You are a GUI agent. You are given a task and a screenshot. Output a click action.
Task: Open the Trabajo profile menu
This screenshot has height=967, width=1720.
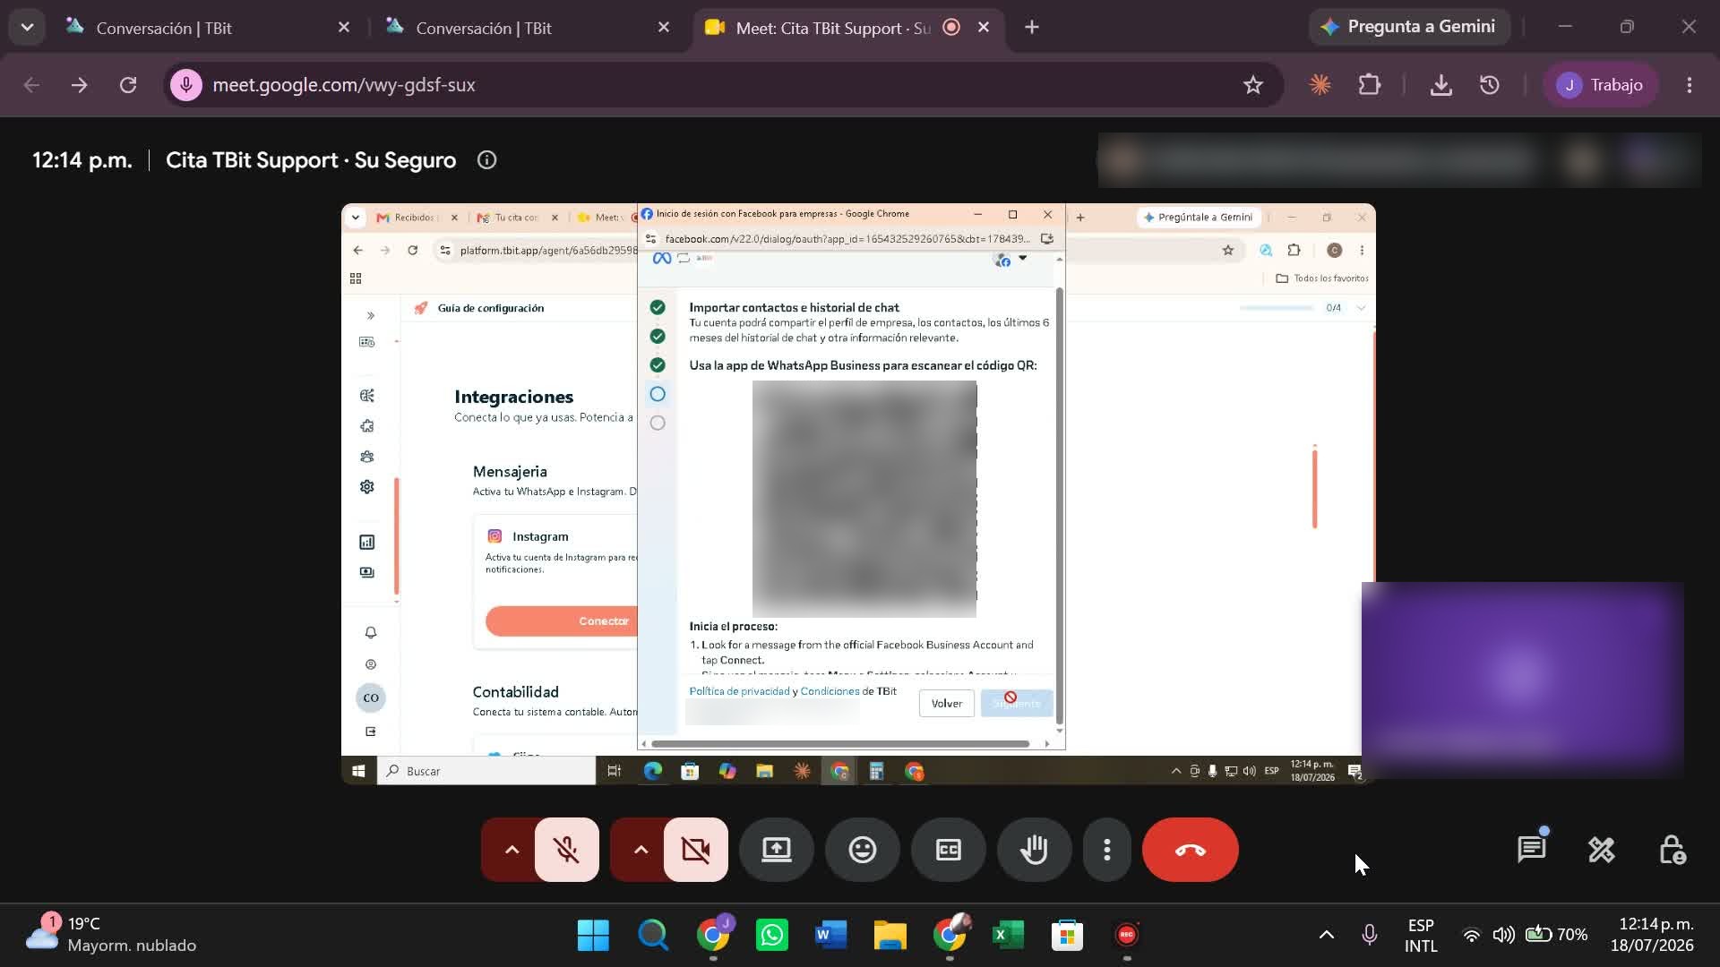(1601, 85)
